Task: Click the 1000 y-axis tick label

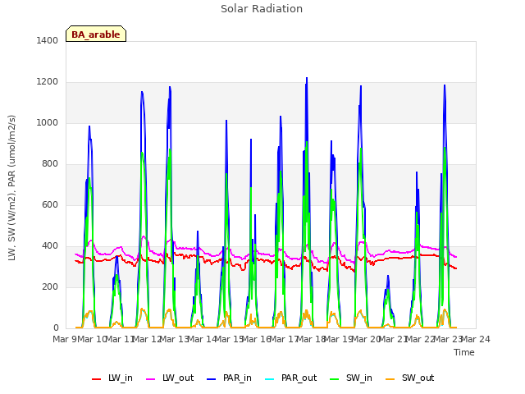Action: click(x=48, y=122)
